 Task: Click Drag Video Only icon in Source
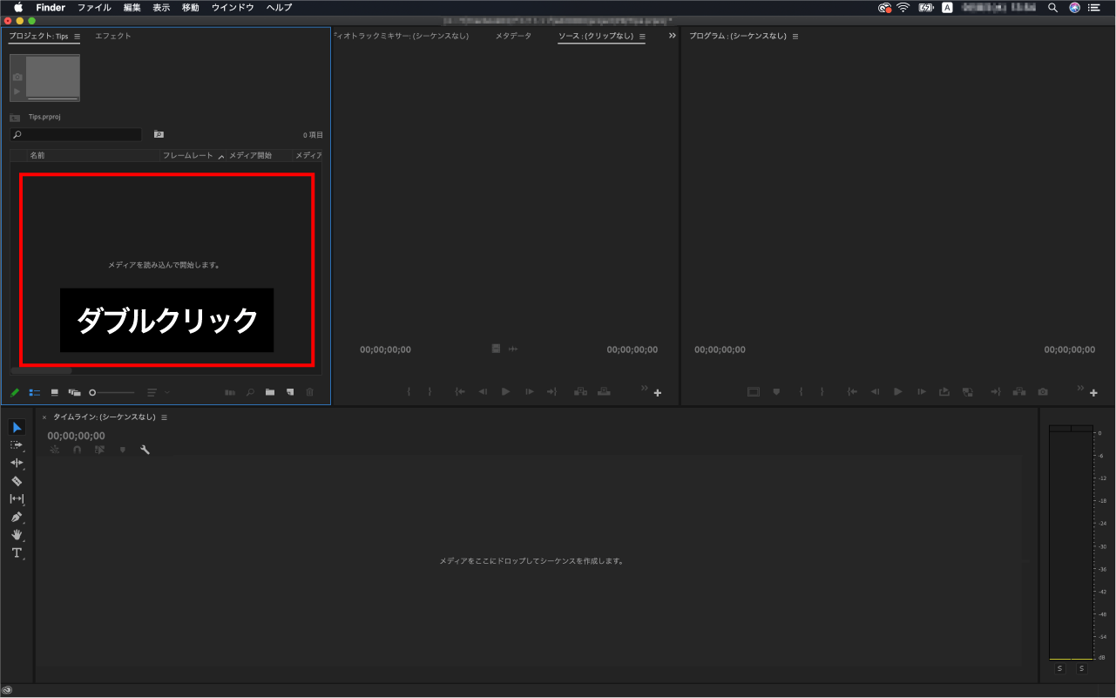pos(496,349)
